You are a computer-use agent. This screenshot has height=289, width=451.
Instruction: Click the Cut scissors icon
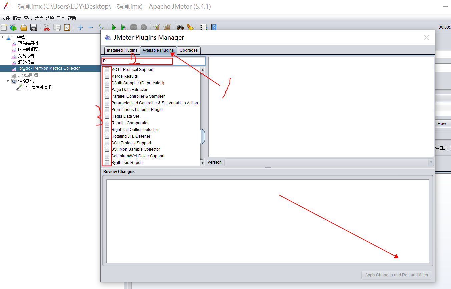(47, 27)
